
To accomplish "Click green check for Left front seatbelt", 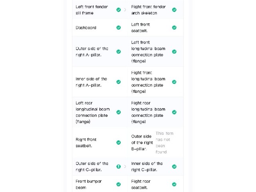I will (x=174, y=28).
